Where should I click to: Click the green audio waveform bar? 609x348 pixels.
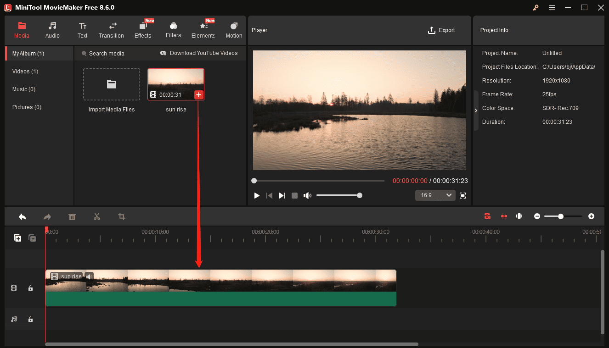[x=220, y=299]
